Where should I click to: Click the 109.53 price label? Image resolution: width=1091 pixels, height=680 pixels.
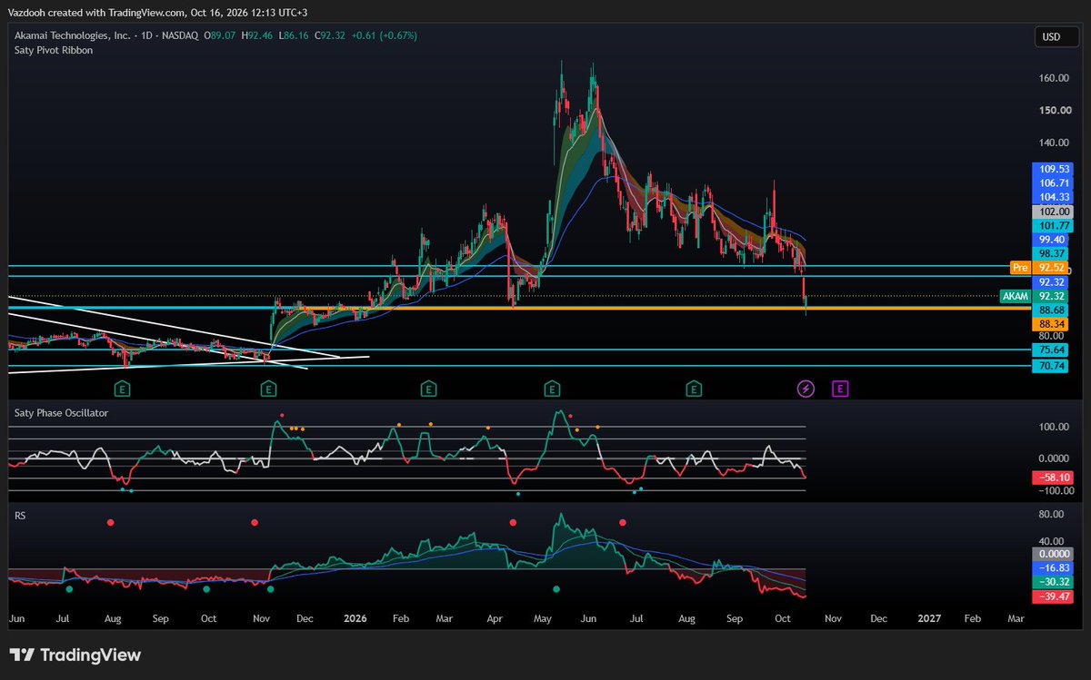pyautogui.click(x=1051, y=169)
